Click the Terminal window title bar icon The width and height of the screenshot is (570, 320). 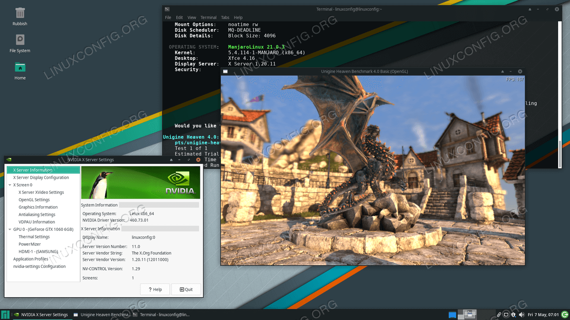click(x=167, y=9)
